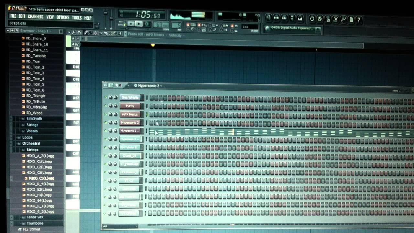Open the project info document icon
The width and height of the screenshot is (414, 233).
[x=351, y=19]
